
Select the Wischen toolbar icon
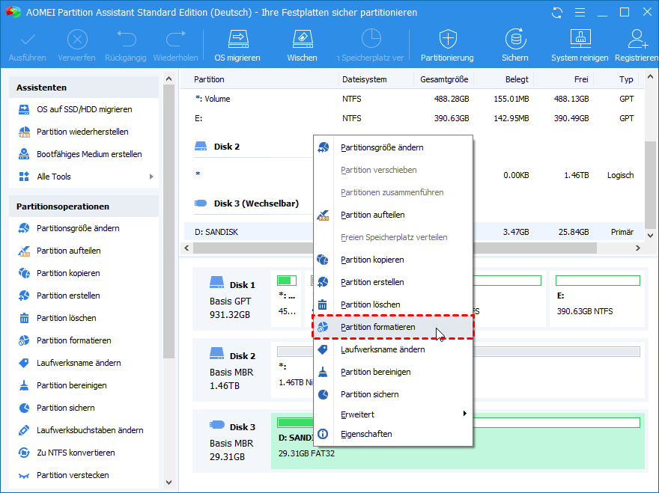(302, 45)
